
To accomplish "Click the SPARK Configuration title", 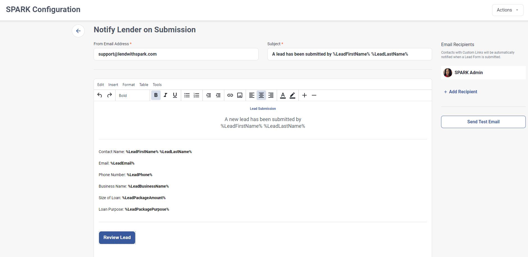I will 43,10.
